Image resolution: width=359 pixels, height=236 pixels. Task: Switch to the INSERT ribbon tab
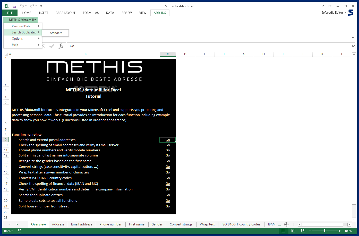[x=43, y=13]
